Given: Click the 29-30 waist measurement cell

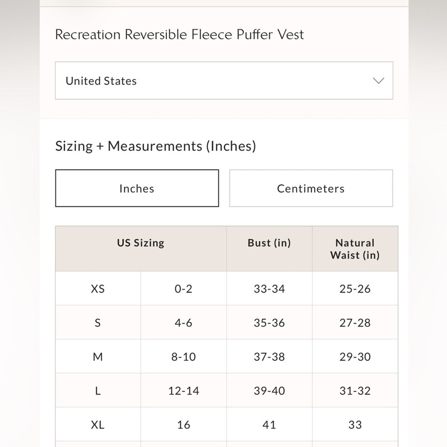Looking at the screenshot, I should coord(355,357).
